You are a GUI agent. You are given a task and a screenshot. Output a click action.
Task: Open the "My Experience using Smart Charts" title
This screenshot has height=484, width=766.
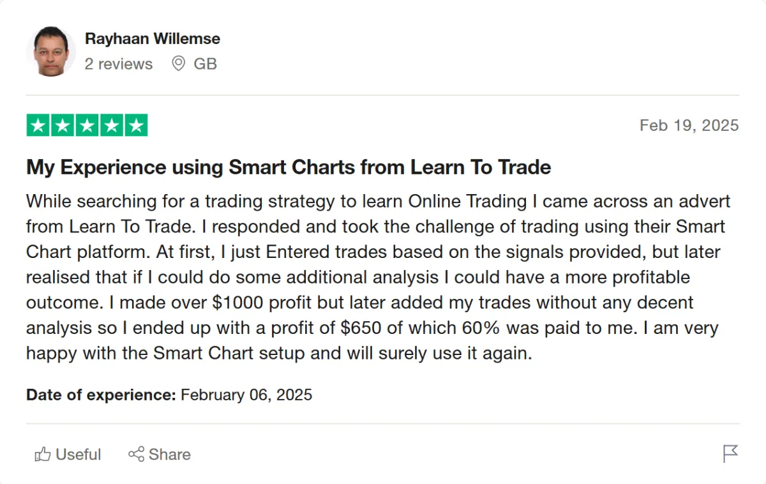coord(289,167)
